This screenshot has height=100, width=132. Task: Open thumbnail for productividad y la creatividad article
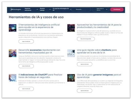(x=71, y=28)
